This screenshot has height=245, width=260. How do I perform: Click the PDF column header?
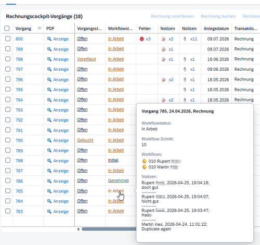point(50,29)
